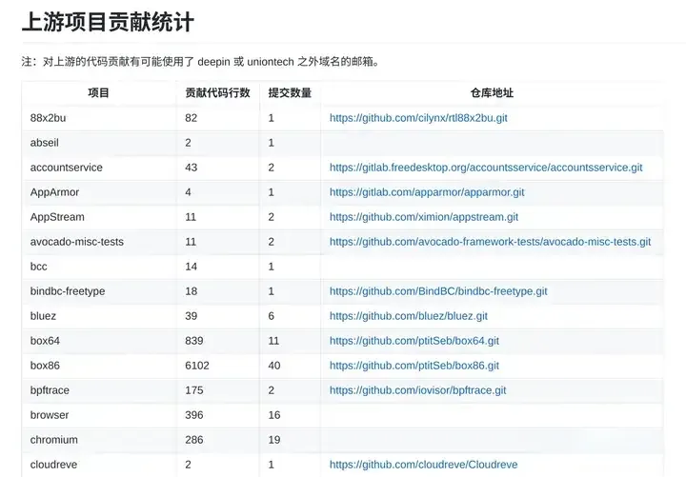Click the 18 code lines value
Image resolution: width=686 pixels, height=477 pixels.
click(x=191, y=291)
